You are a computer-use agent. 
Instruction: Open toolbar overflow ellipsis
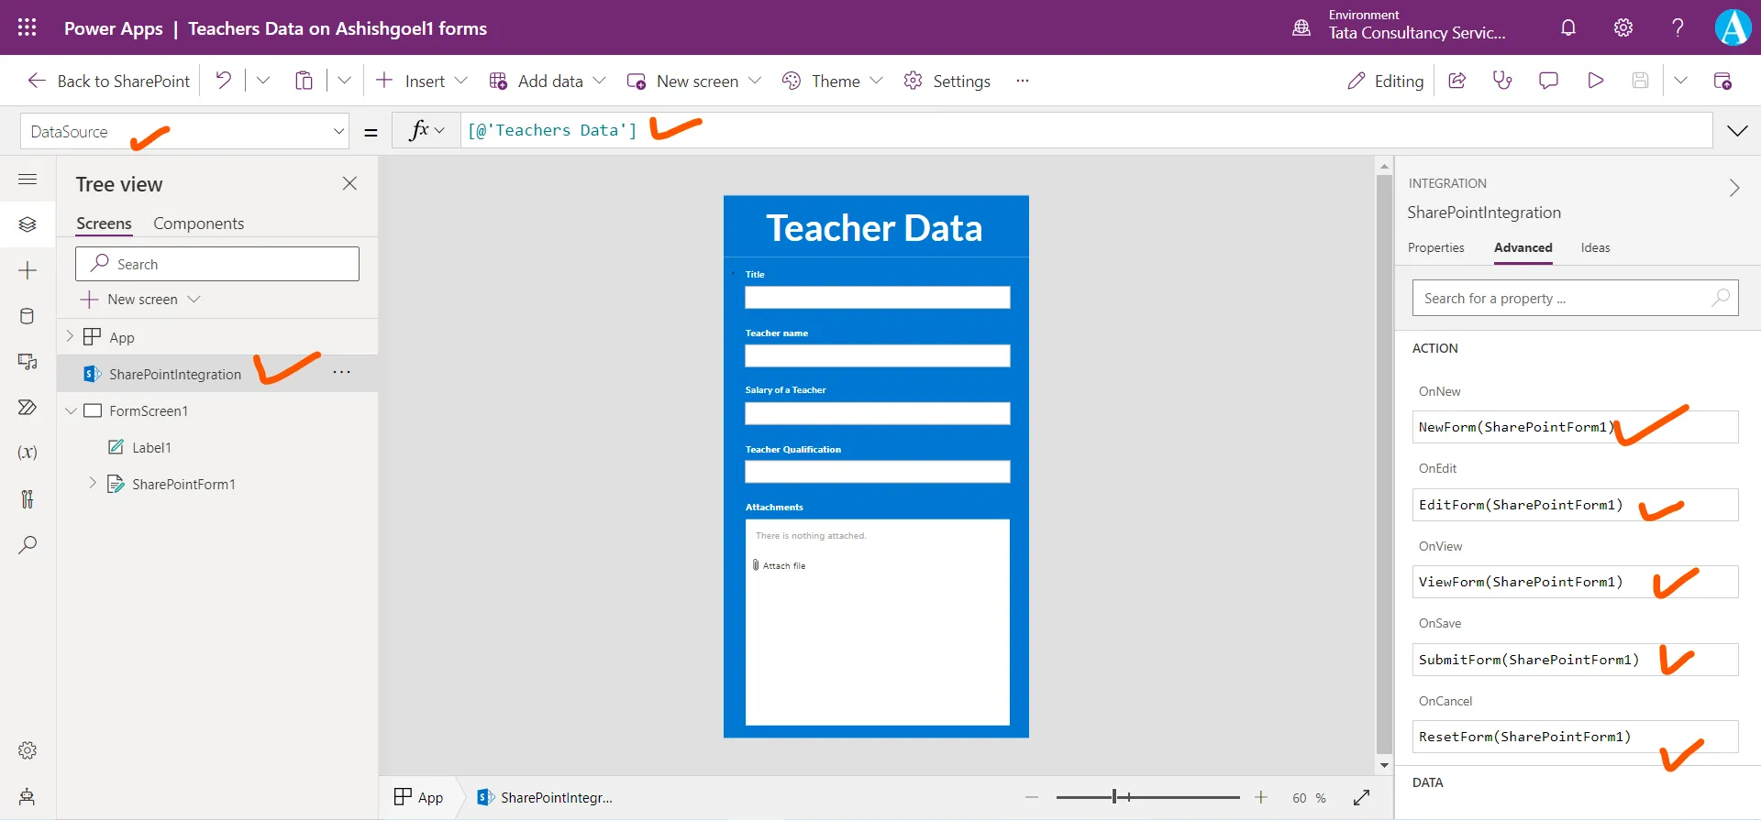[1023, 81]
